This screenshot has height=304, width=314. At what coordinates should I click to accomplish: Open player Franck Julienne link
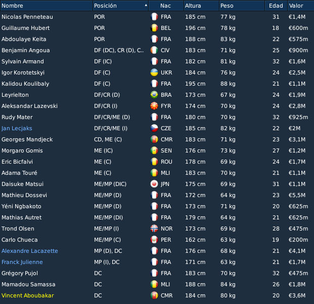(22, 262)
